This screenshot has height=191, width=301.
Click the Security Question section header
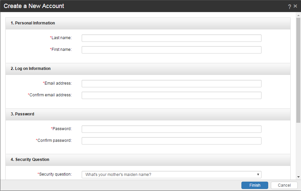click(x=30, y=160)
